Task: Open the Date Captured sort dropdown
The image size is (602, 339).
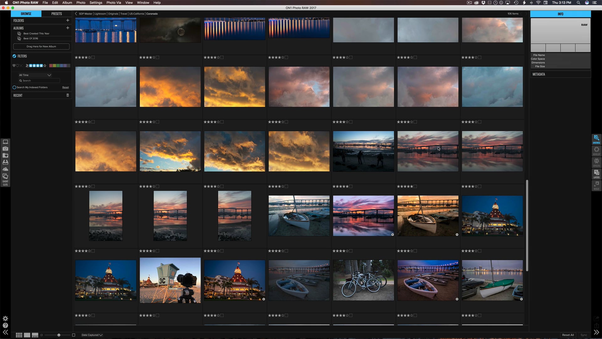Action: (92, 335)
